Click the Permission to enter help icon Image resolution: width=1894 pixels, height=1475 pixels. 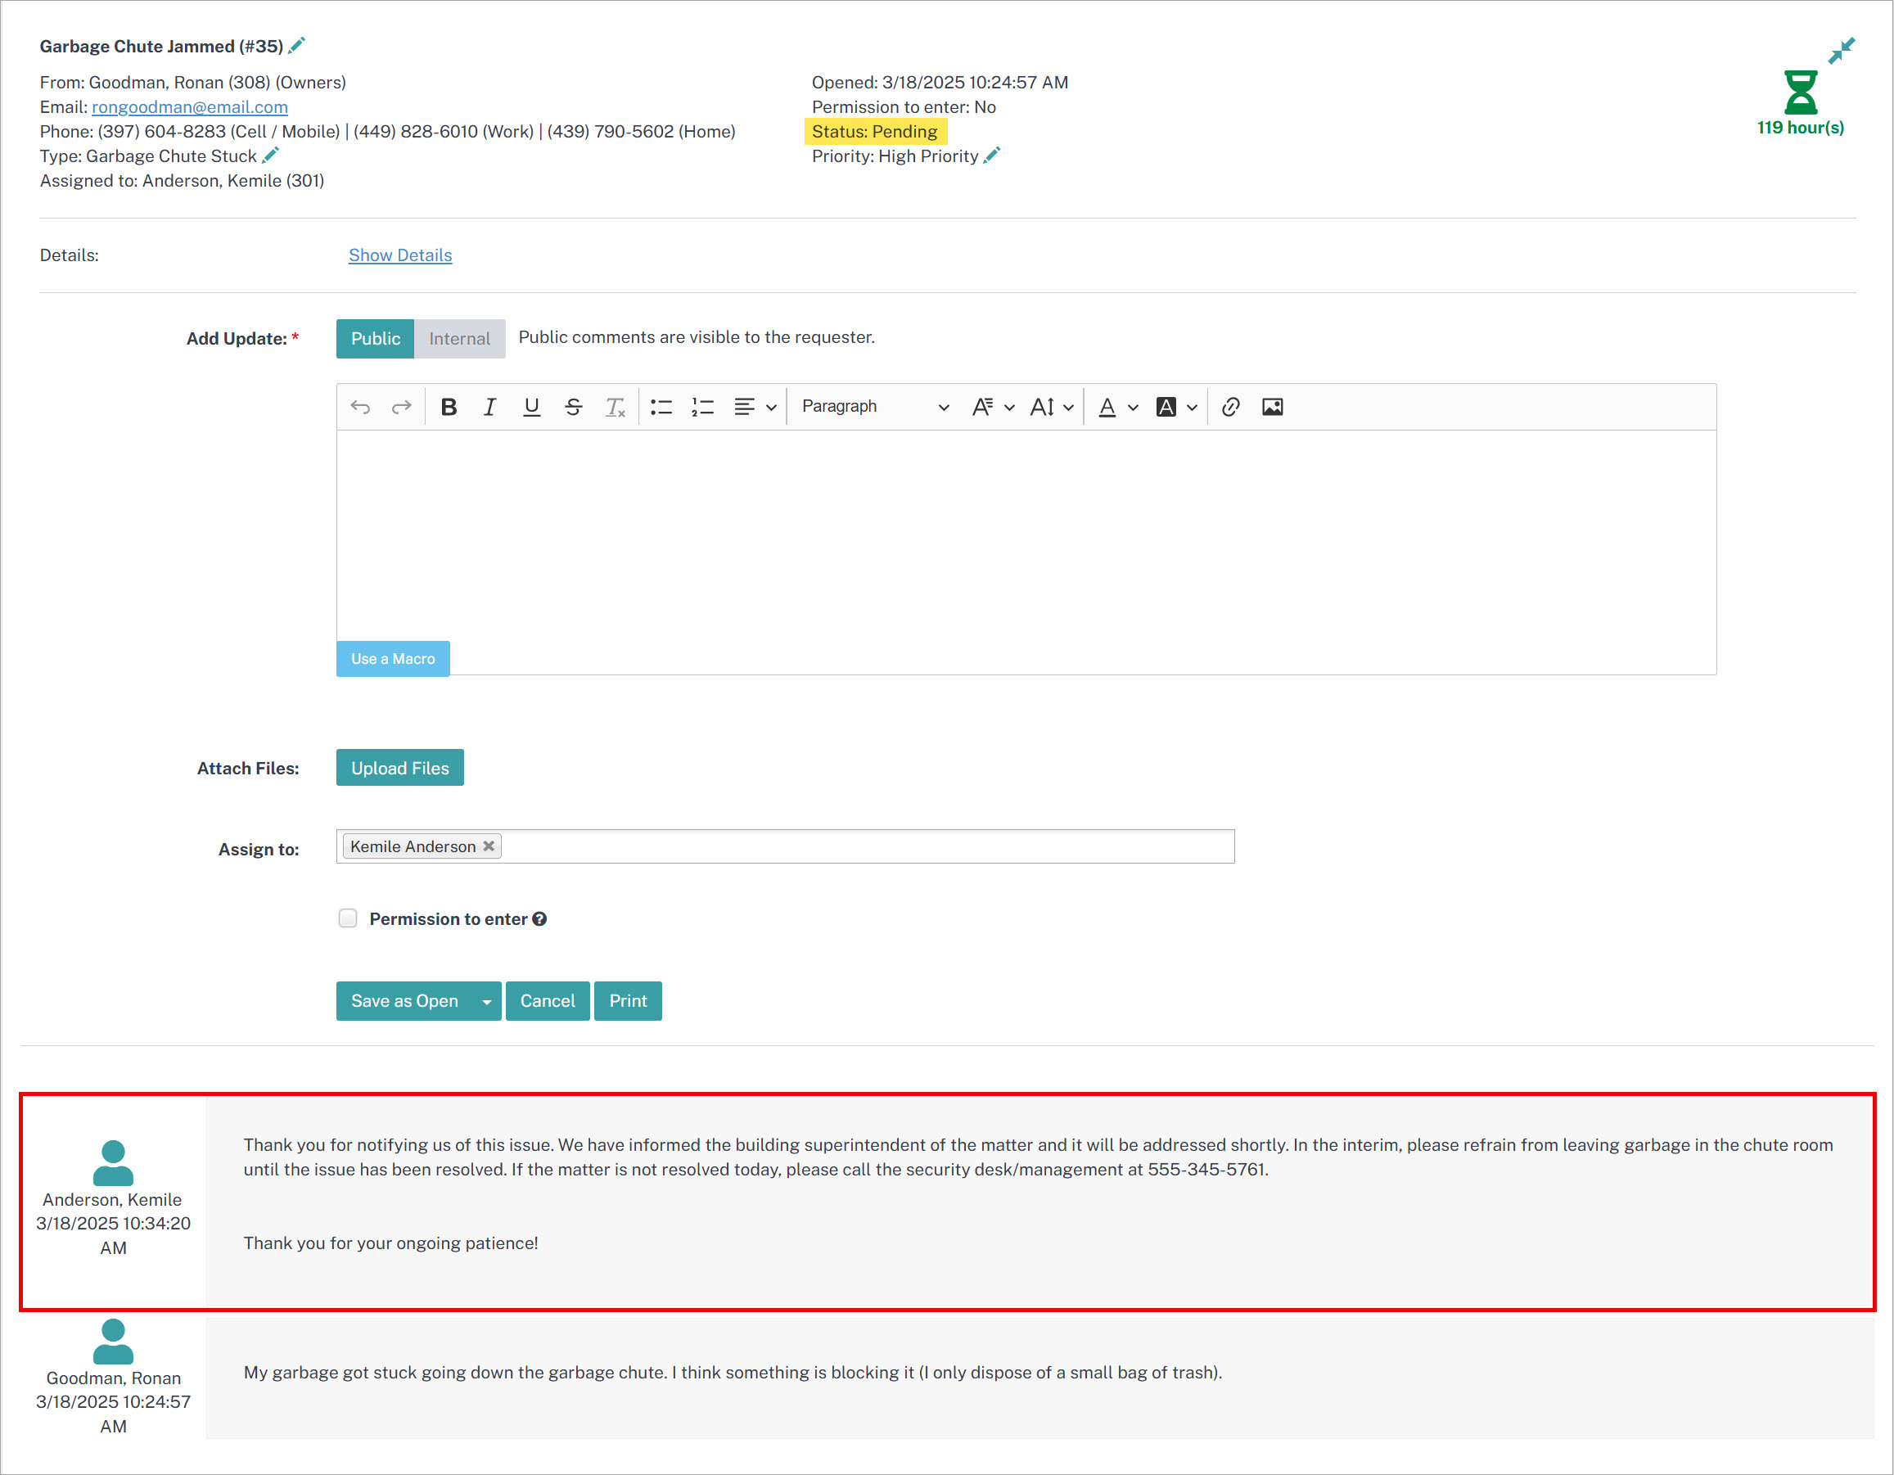coord(539,919)
